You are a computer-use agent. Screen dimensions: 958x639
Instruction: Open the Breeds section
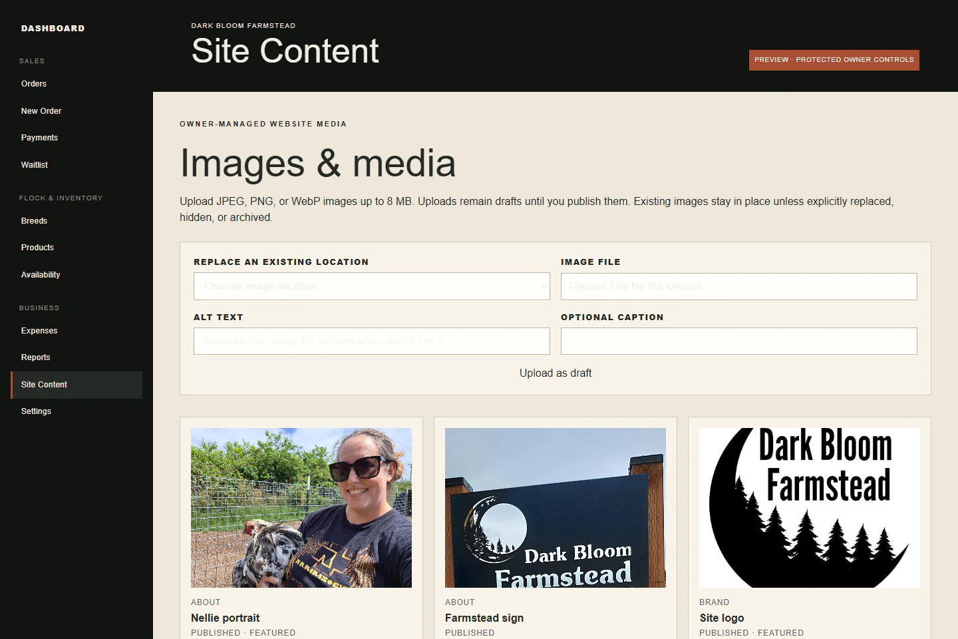(77, 221)
